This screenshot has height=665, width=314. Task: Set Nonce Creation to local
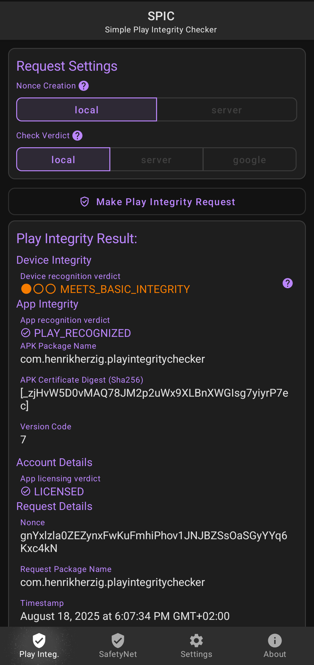pos(87,110)
